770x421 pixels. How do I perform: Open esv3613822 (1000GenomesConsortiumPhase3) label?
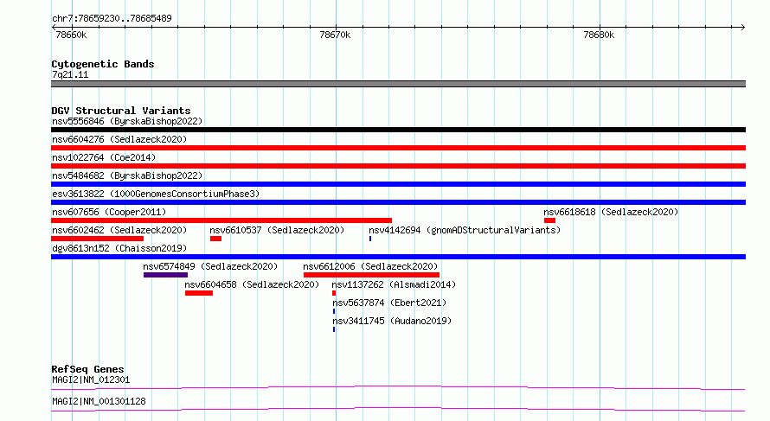click(x=156, y=194)
